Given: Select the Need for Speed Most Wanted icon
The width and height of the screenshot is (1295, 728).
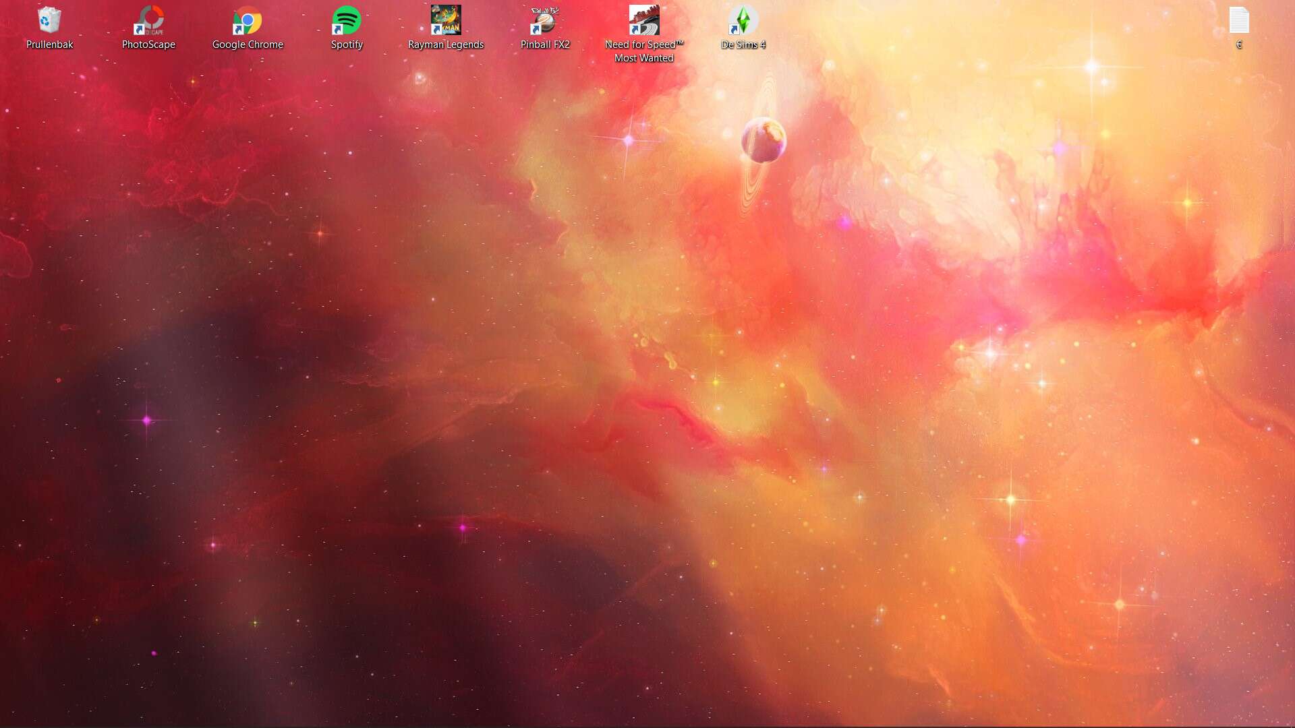Looking at the screenshot, I should [x=644, y=20].
